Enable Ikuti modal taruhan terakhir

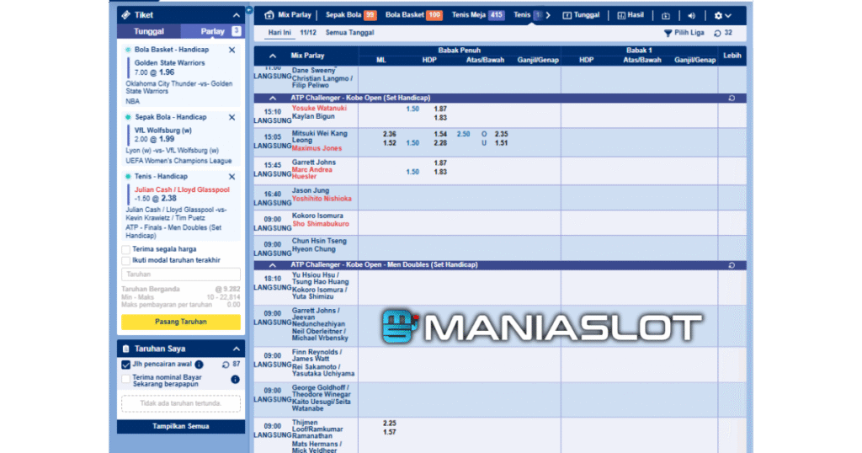[126, 260]
